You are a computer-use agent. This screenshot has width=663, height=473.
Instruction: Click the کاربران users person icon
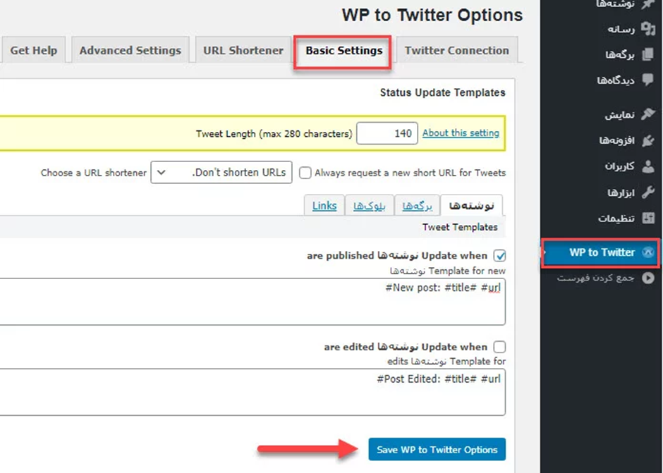click(x=647, y=166)
